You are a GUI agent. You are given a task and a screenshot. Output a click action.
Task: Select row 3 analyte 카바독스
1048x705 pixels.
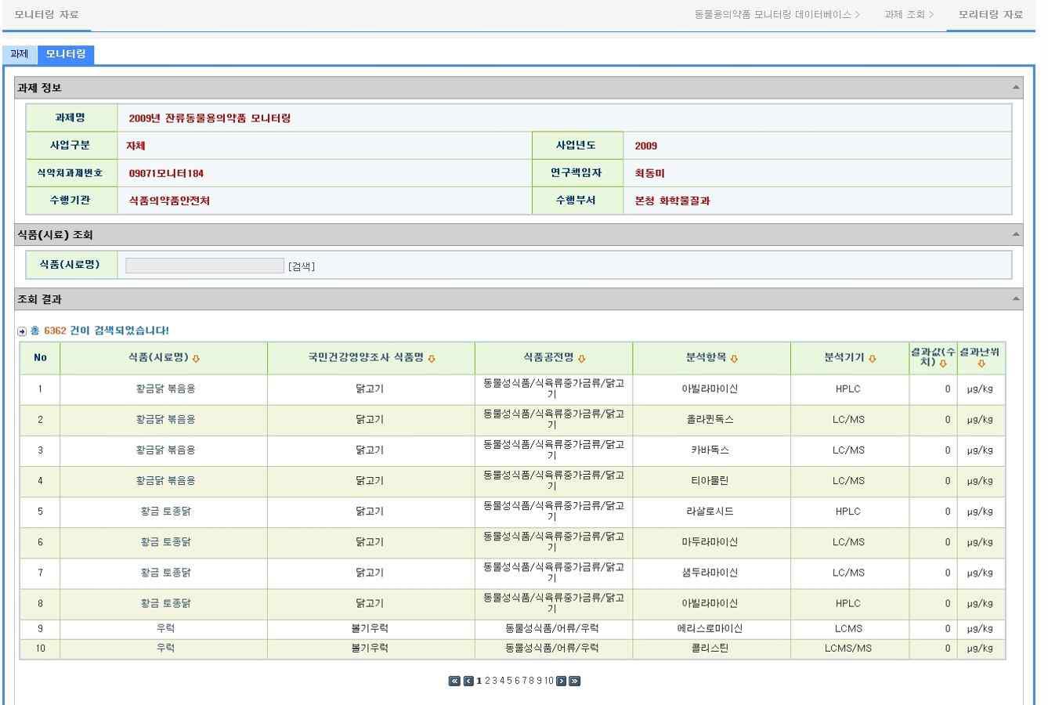tap(710, 450)
